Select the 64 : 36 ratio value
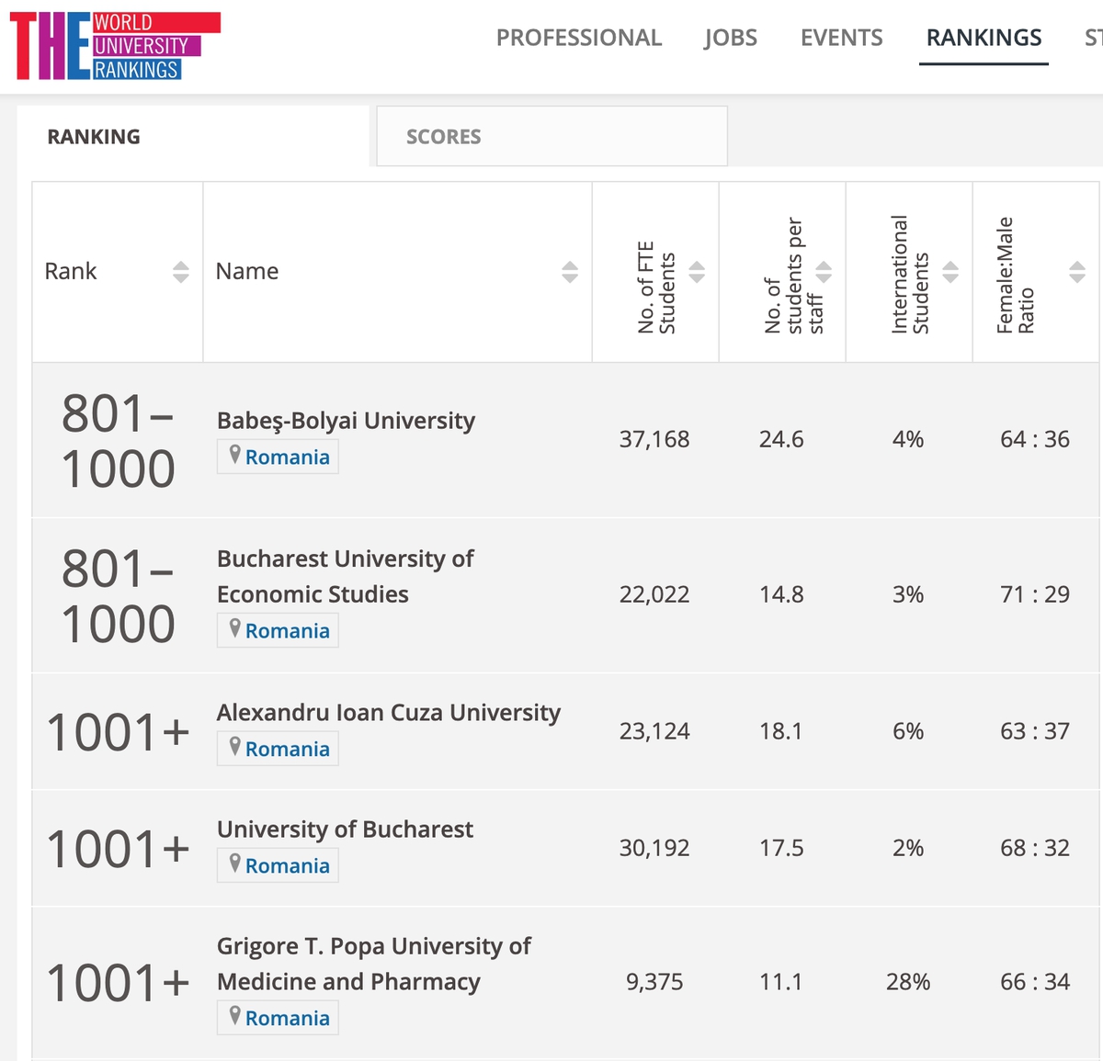The width and height of the screenshot is (1103, 1061). point(1035,439)
